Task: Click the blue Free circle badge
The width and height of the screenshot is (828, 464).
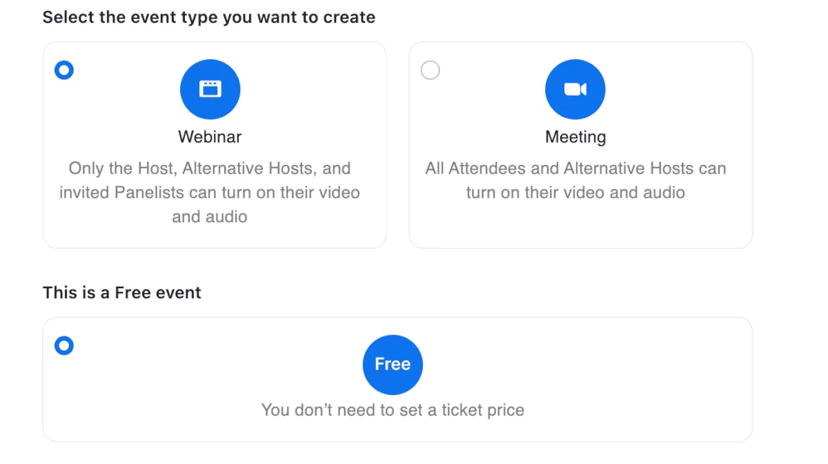Action: 393,365
